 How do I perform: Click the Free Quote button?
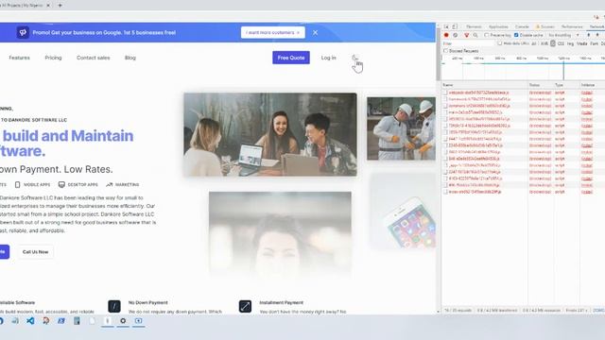click(x=291, y=58)
